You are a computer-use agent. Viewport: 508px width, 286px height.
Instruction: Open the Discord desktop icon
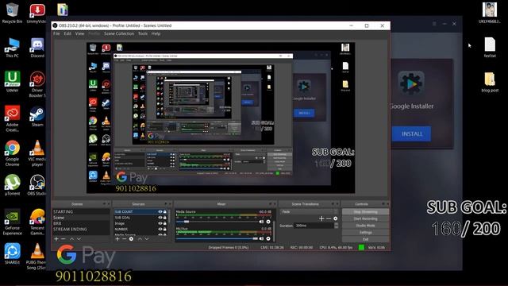point(37,47)
